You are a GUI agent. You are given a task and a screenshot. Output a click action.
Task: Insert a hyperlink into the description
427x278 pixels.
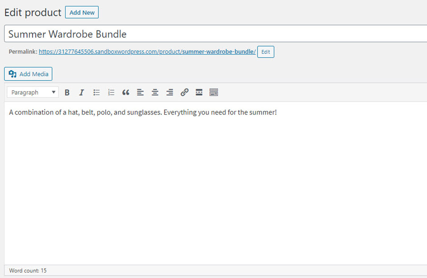185,92
